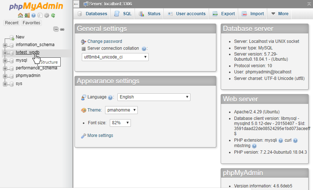
Task: Open the Language selection dropdown
Action: point(154,97)
